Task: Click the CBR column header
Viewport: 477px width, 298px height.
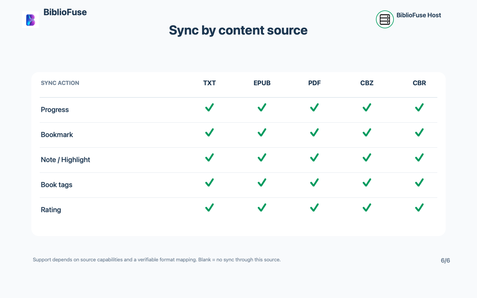Action: coord(419,83)
